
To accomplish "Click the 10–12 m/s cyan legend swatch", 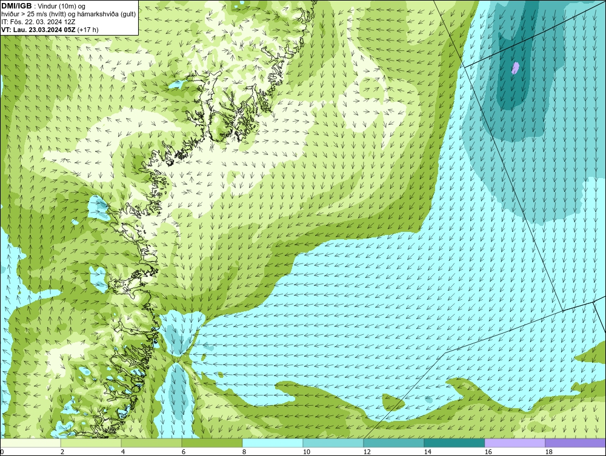I will click(333, 443).
